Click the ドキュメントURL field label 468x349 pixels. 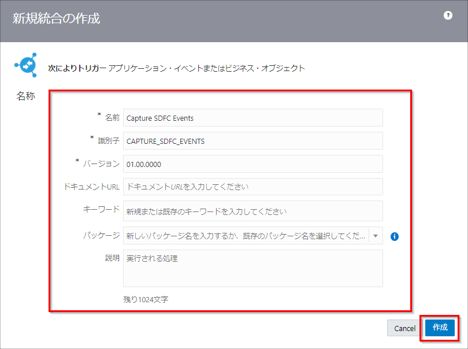(91, 187)
